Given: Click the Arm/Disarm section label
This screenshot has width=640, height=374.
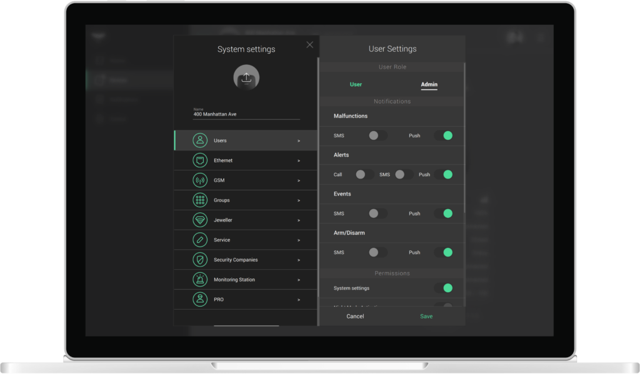Looking at the screenshot, I should click(349, 233).
